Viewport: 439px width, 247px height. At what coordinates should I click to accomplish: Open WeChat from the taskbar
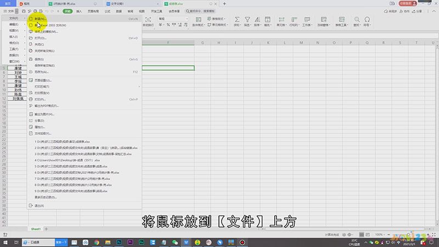pyautogui.click(x=175, y=242)
